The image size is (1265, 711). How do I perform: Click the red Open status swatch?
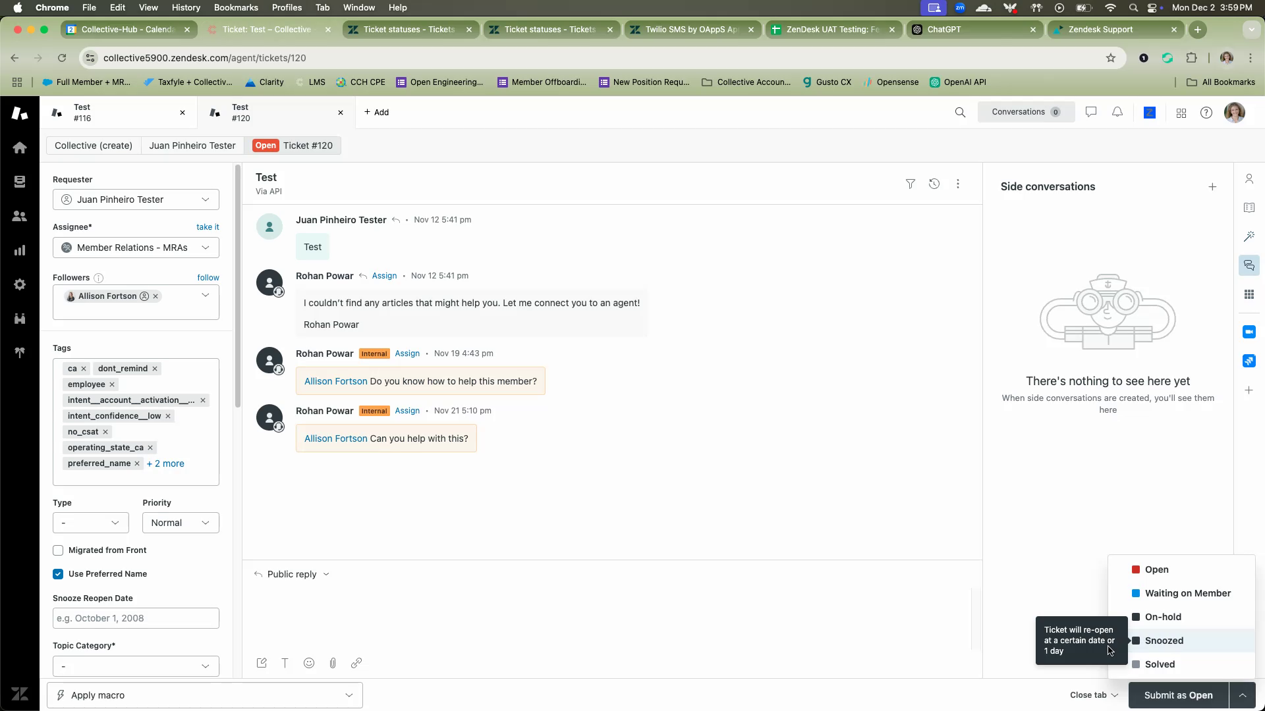pos(1136,569)
